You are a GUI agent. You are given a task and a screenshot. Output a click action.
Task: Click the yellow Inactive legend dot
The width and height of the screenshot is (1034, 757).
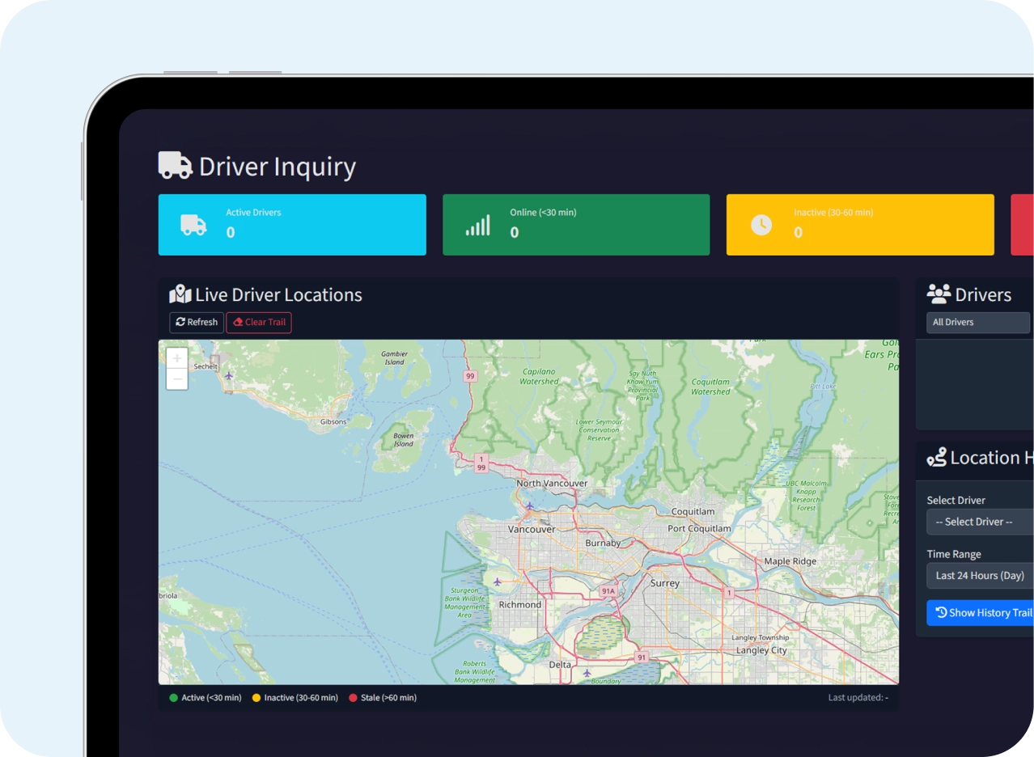click(x=256, y=697)
